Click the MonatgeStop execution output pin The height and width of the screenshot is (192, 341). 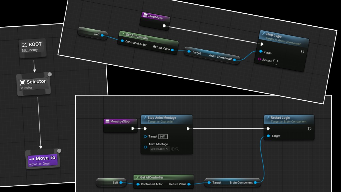133,129
